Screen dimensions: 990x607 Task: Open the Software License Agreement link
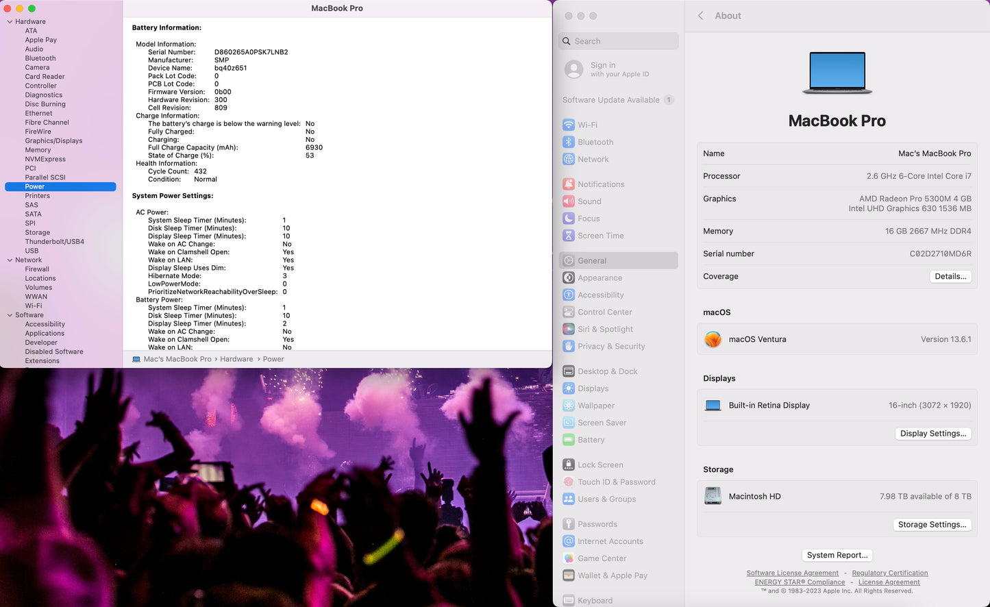[792, 573]
